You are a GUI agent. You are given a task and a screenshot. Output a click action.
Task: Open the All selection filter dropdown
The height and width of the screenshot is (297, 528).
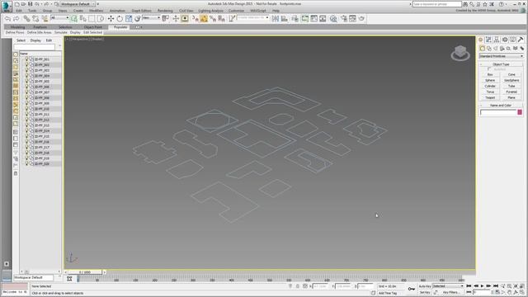59,18
